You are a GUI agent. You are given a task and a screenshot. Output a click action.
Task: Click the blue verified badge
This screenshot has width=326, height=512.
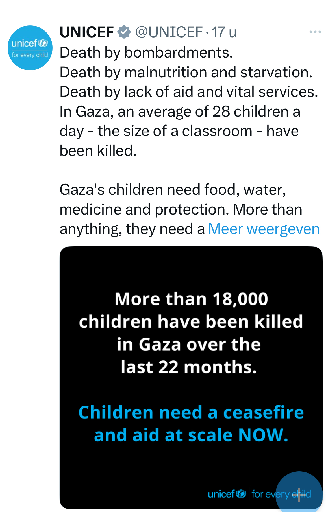[124, 32]
